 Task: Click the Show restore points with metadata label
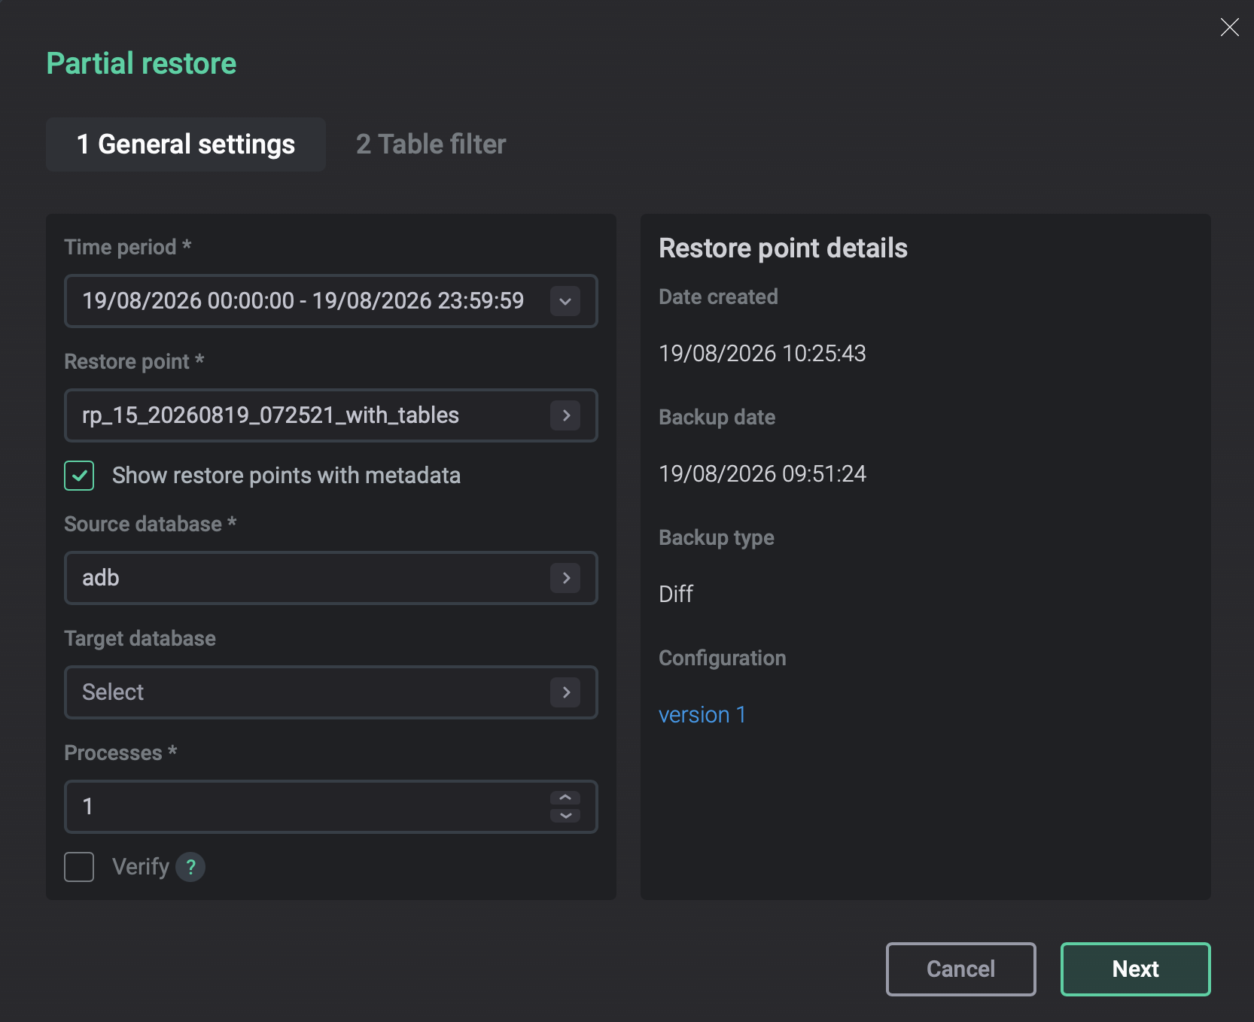point(286,476)
